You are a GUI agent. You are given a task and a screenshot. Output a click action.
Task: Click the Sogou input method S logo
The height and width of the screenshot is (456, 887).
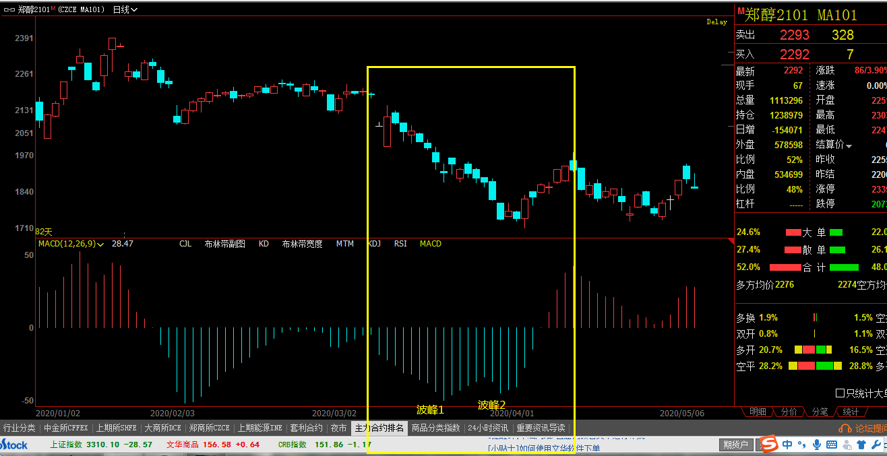(x=769, y=444)
